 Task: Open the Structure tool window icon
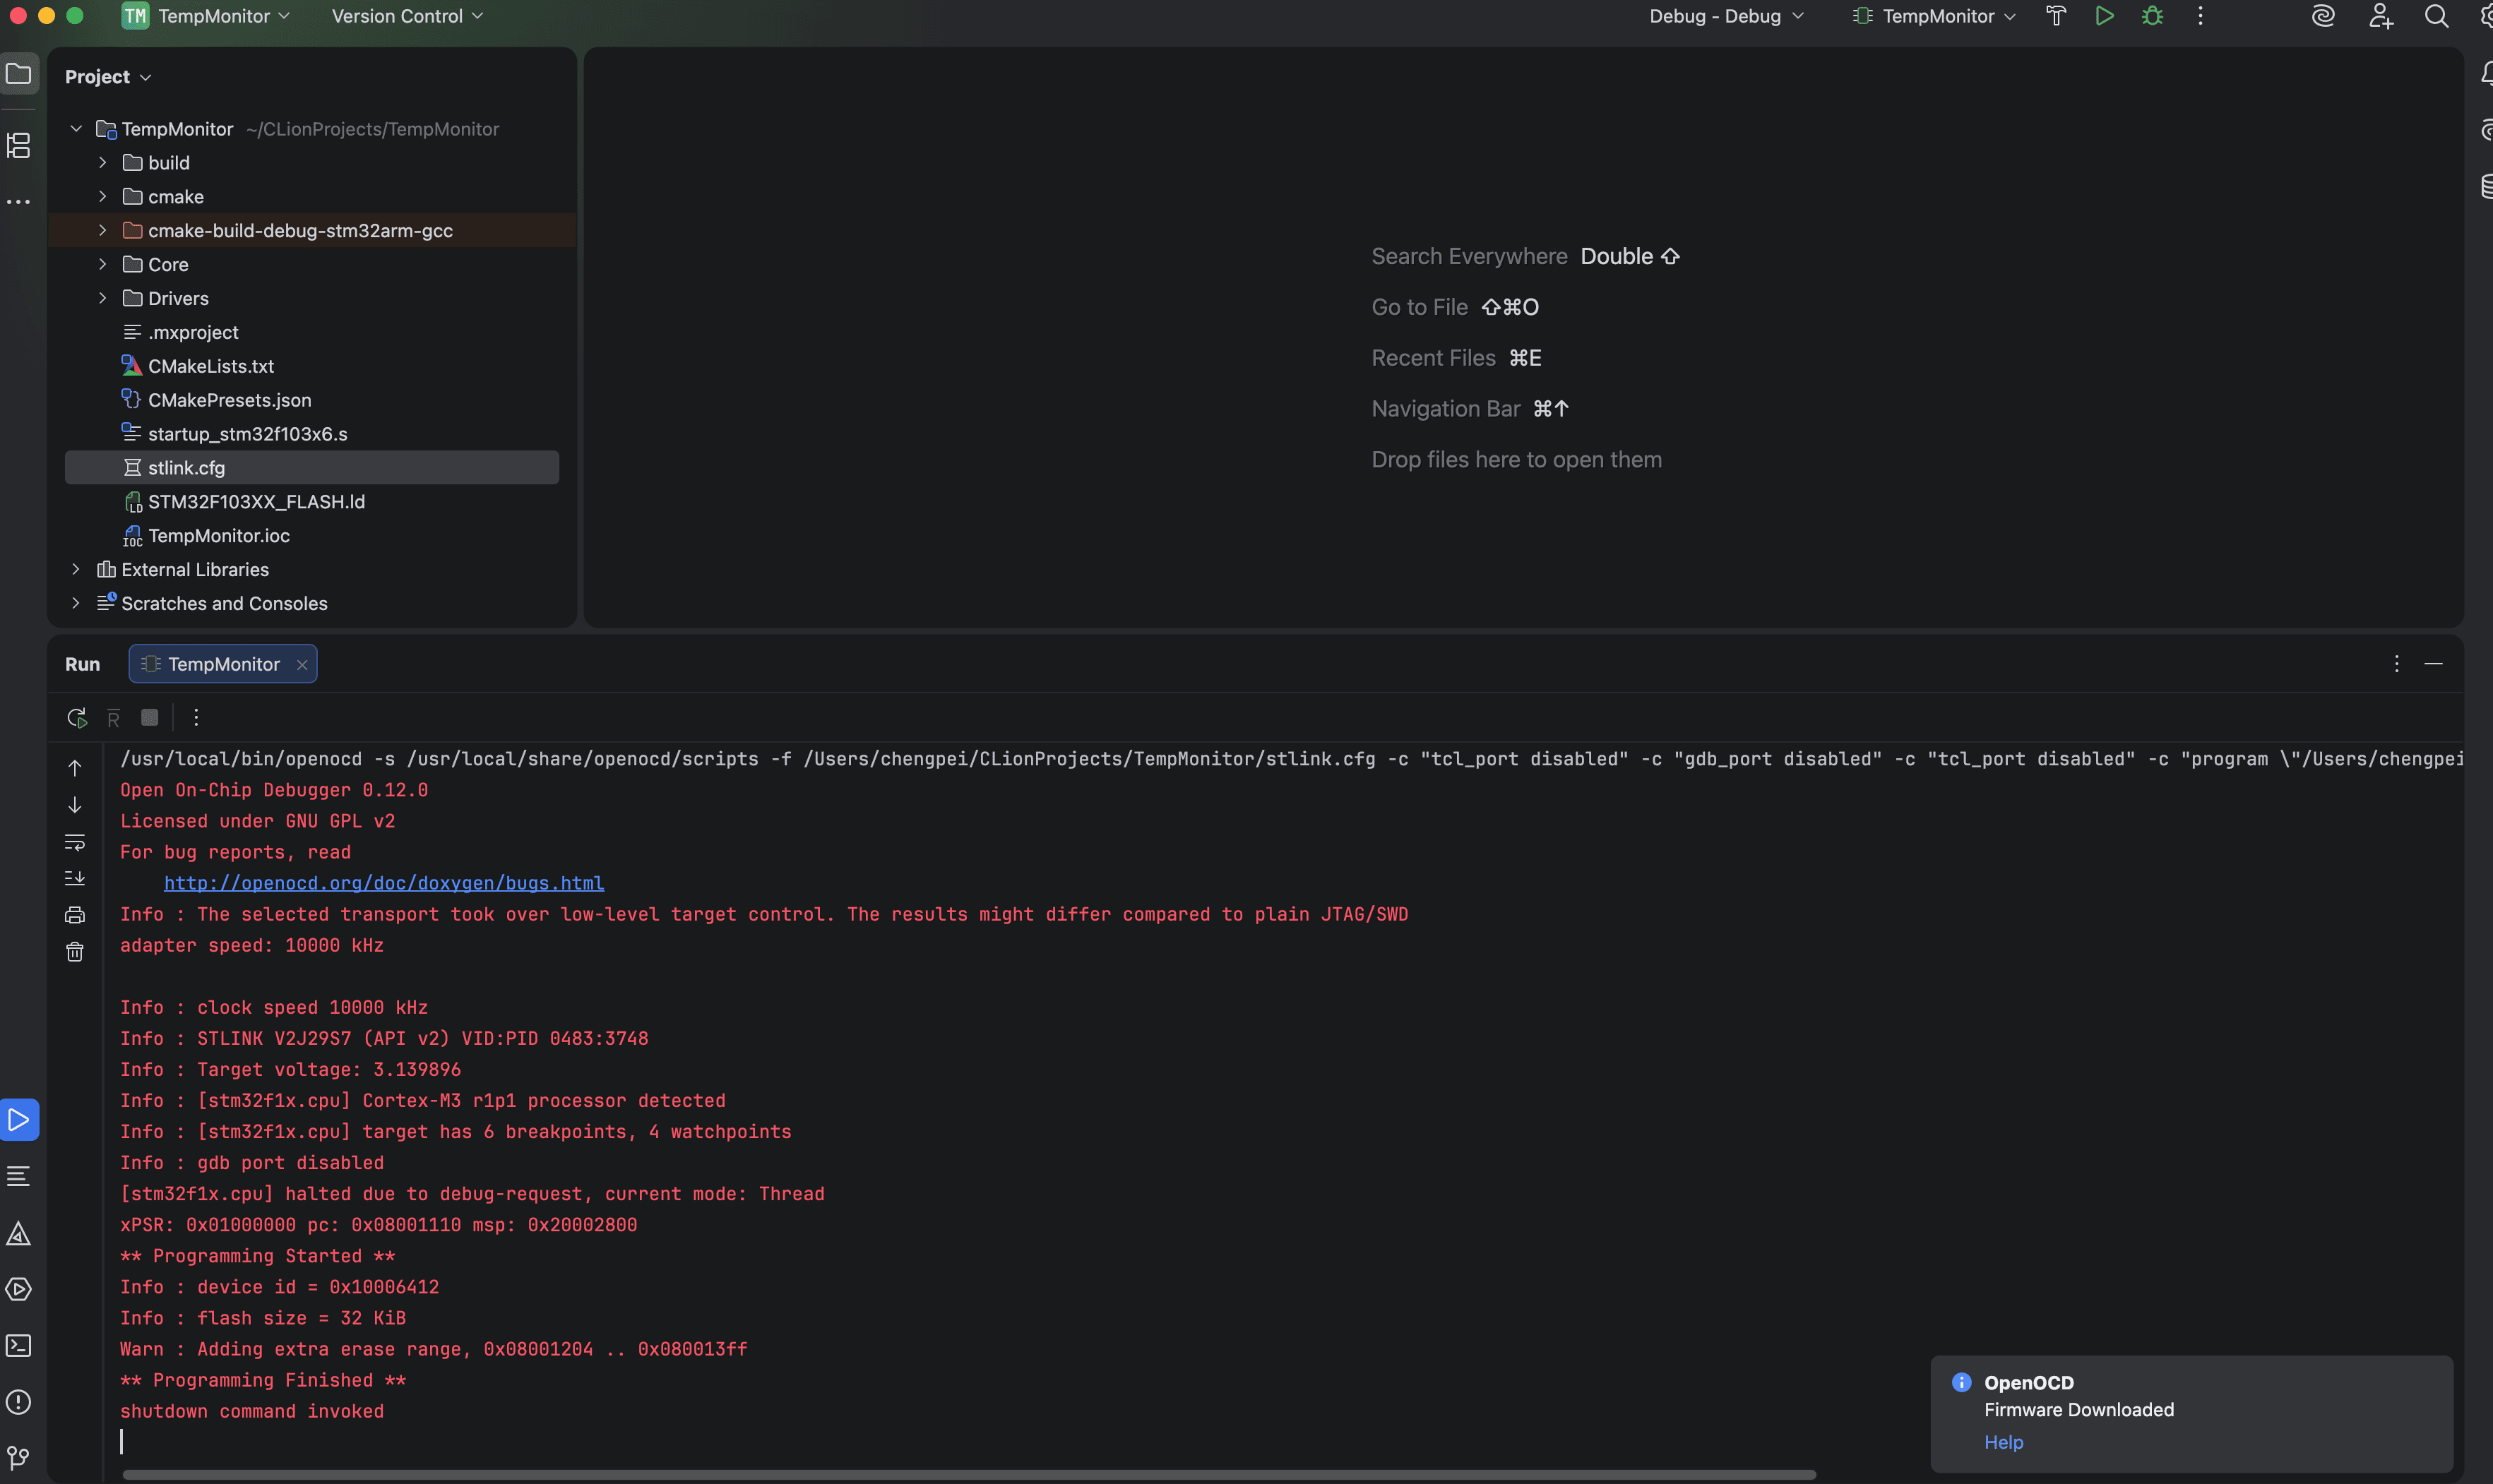pos(19,146)
